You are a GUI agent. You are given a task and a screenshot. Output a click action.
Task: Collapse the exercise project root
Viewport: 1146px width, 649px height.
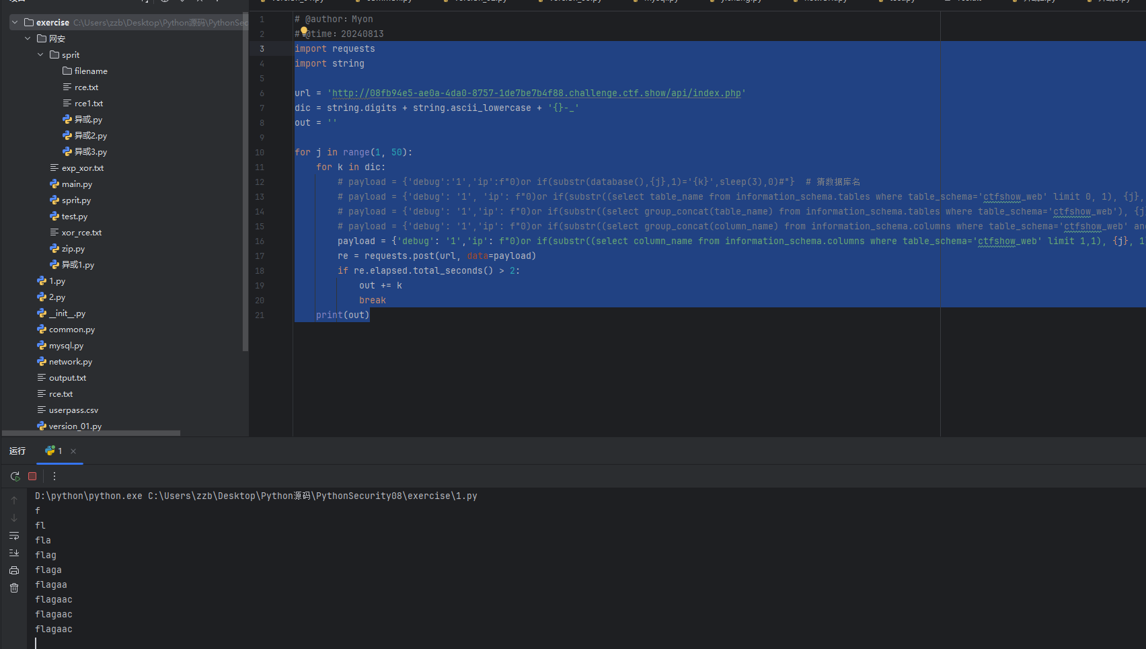[15, 22]
